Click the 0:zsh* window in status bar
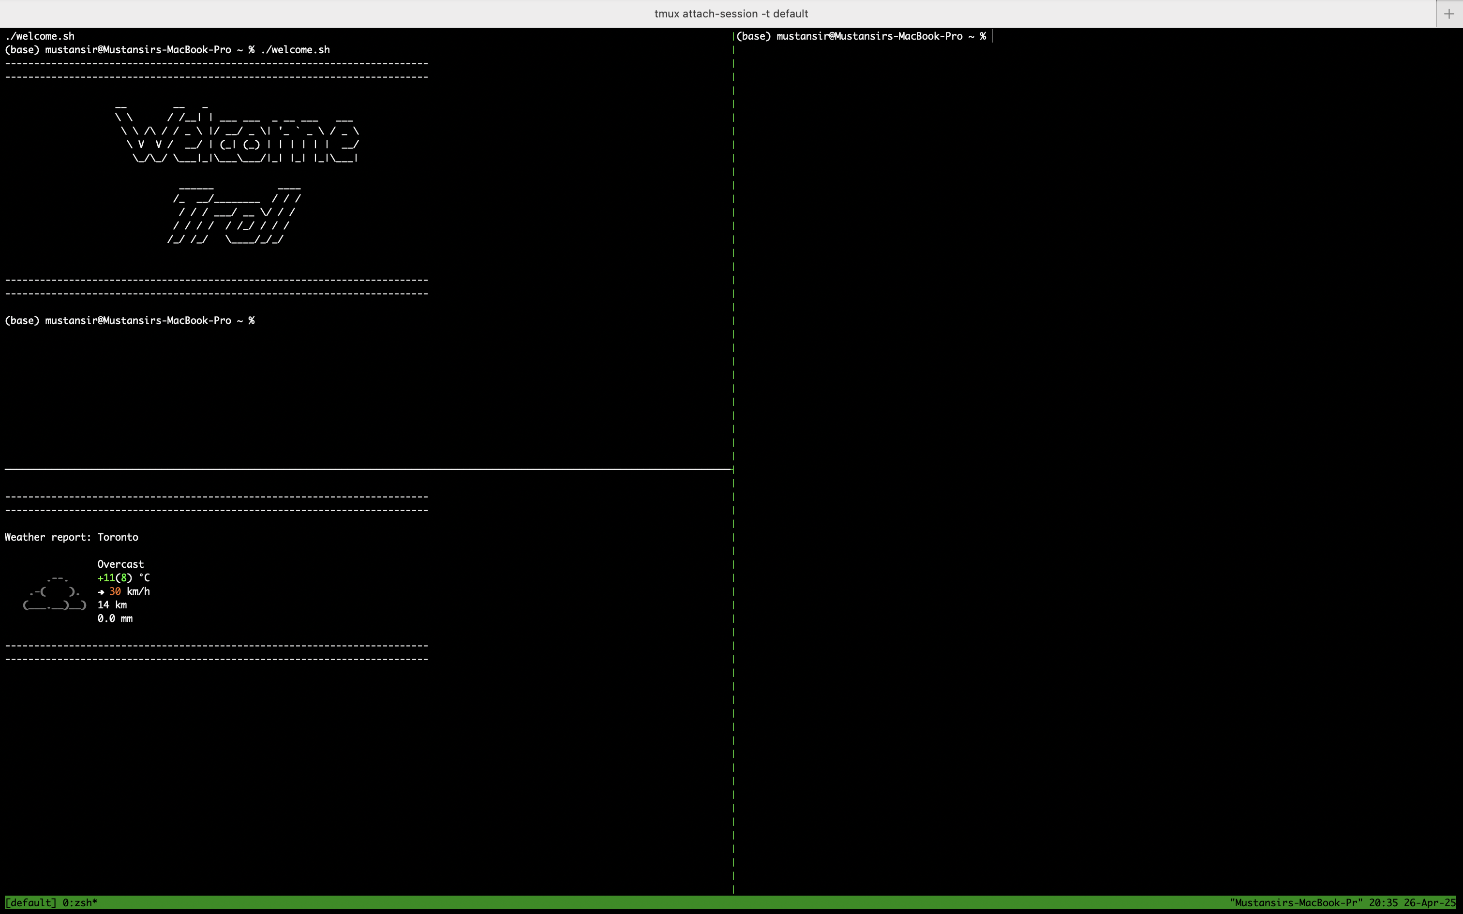This screenshot has height=914, width=1463. point(80,902)
